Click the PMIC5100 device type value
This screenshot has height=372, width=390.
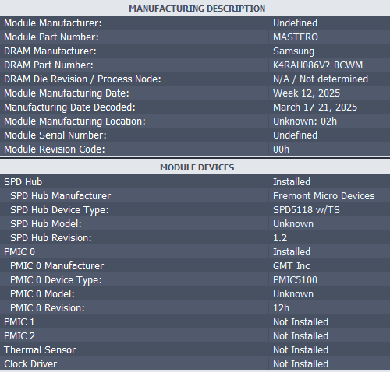click(x=295, y=280)
